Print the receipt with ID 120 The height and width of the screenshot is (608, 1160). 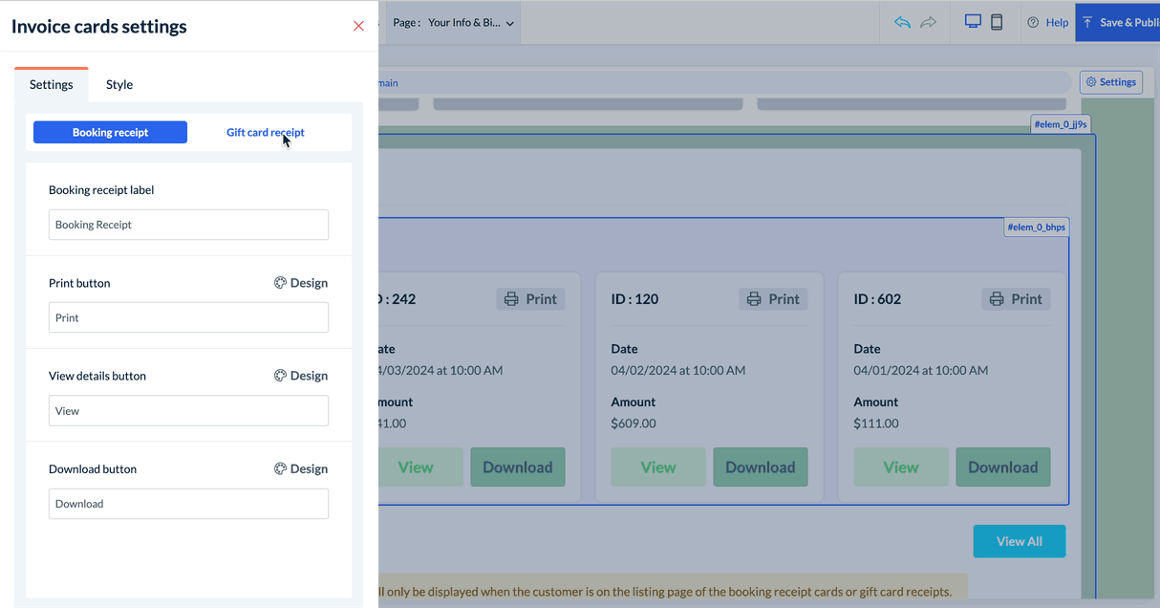point(773,299)
